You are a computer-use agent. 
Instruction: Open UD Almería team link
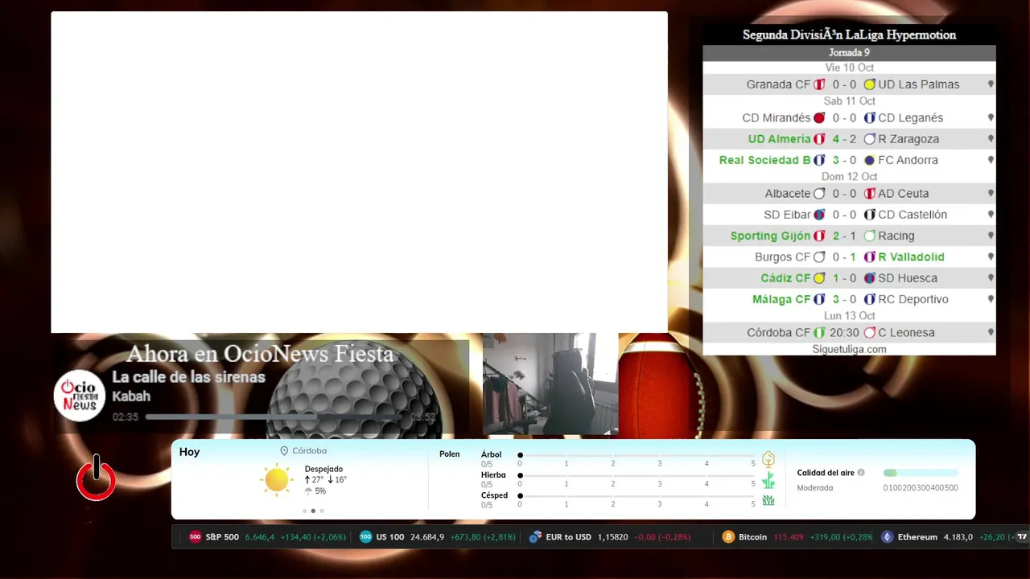point(779,139)
